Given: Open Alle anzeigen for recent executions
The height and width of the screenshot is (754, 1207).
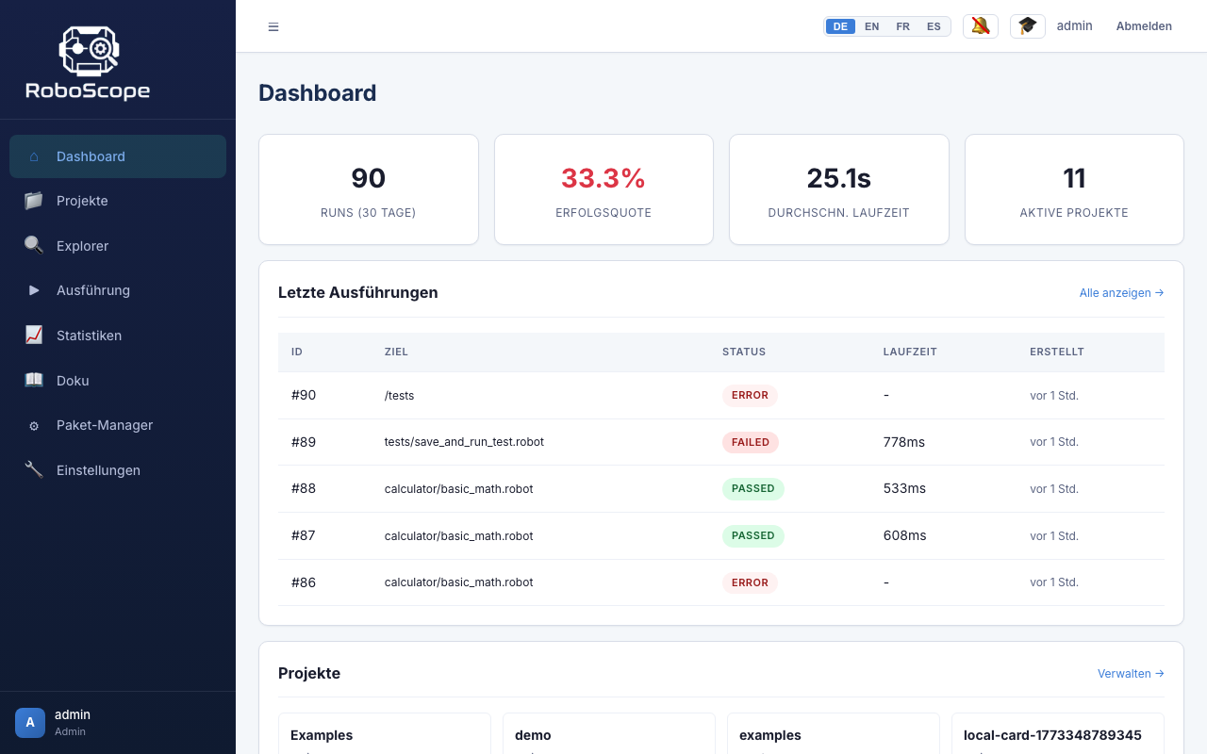Looking at the screenshot, I should pos(1121,292).
